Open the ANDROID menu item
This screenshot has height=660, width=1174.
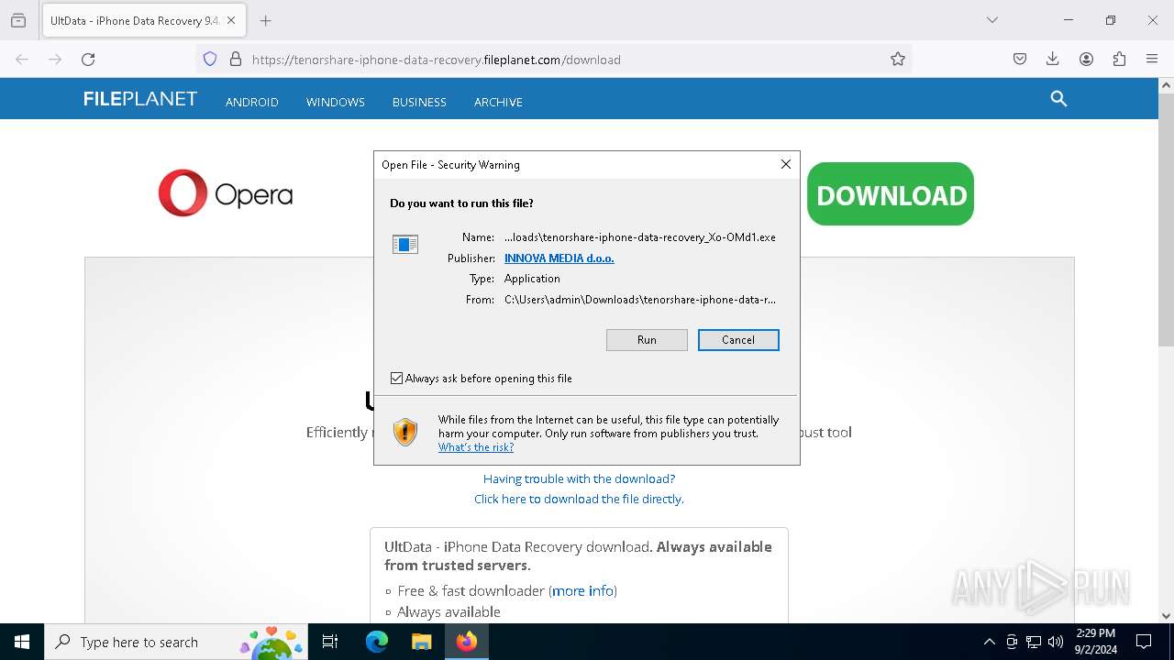252,102
